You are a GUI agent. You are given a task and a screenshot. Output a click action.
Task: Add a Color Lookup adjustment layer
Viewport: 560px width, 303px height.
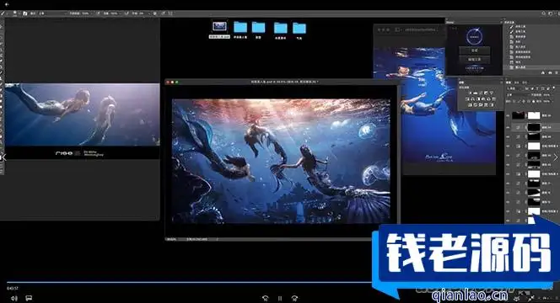(494, 99)
